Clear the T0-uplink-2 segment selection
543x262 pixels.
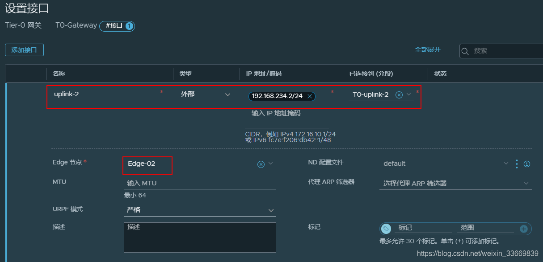(x=399, y=95)
